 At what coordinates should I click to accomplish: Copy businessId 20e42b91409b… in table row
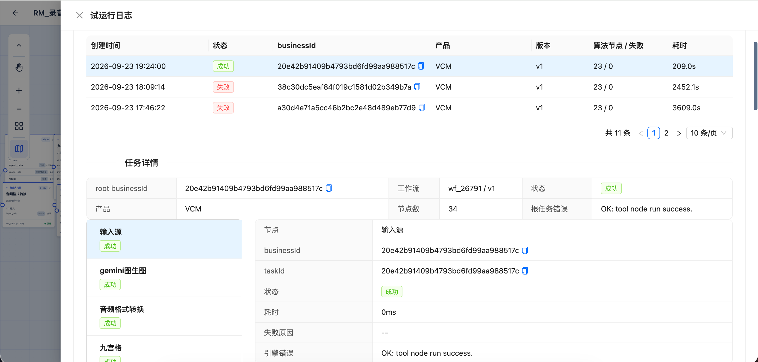click(421, 66)
